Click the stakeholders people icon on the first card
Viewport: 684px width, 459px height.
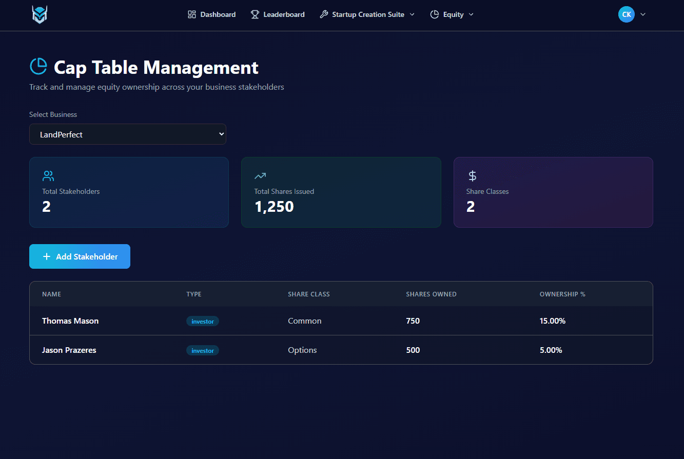click(x=48, y=175)
